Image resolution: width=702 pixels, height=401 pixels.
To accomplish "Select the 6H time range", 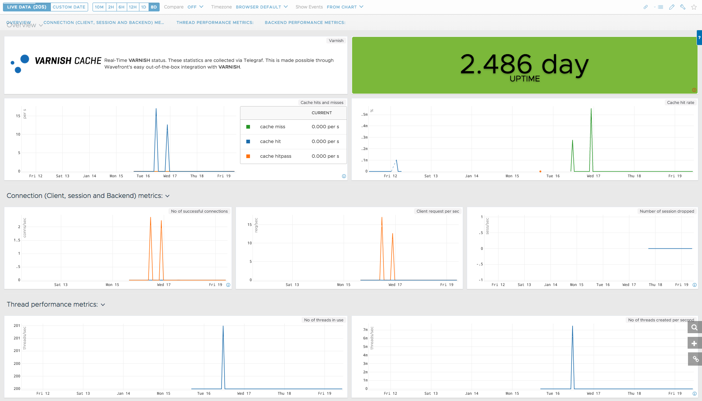I will (121, 7).
